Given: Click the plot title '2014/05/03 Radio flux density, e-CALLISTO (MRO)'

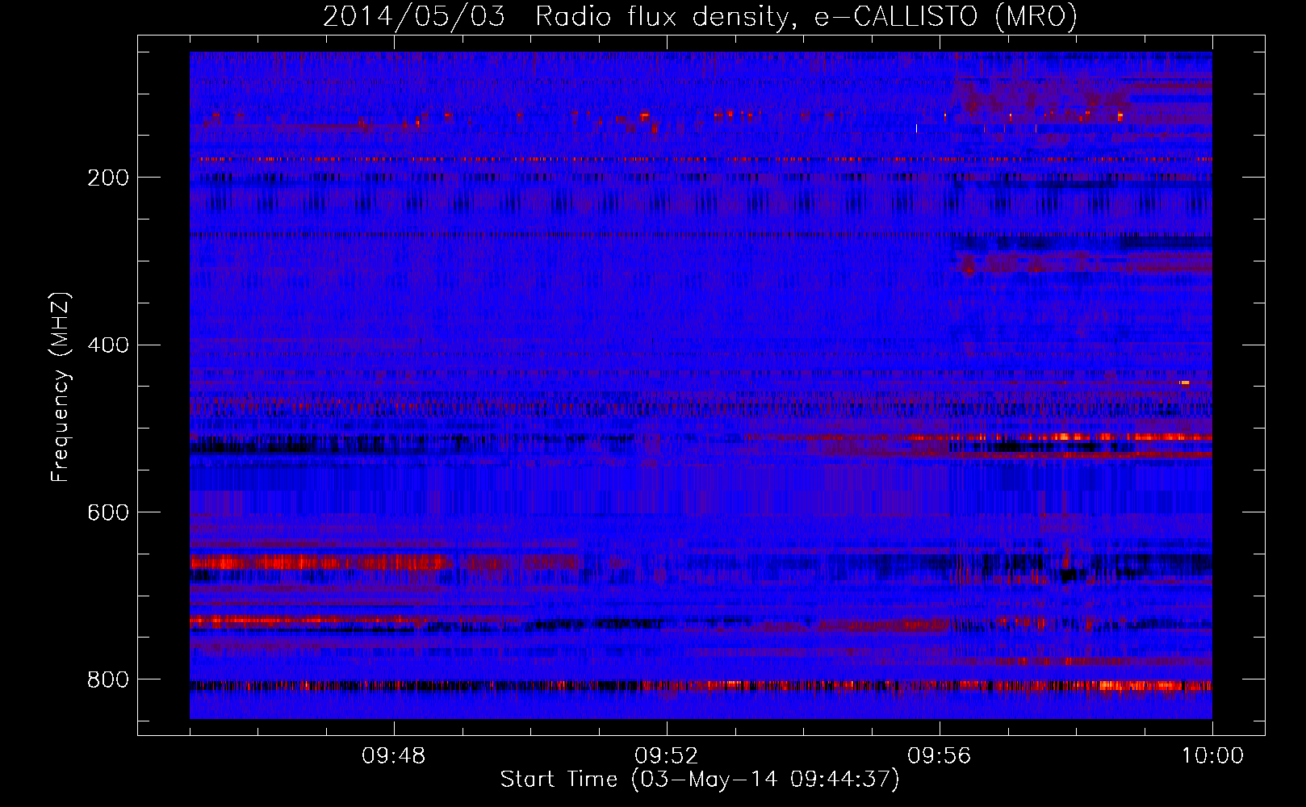Looking at the screenshot, I should pyautogui.click(x=700, y=16).
